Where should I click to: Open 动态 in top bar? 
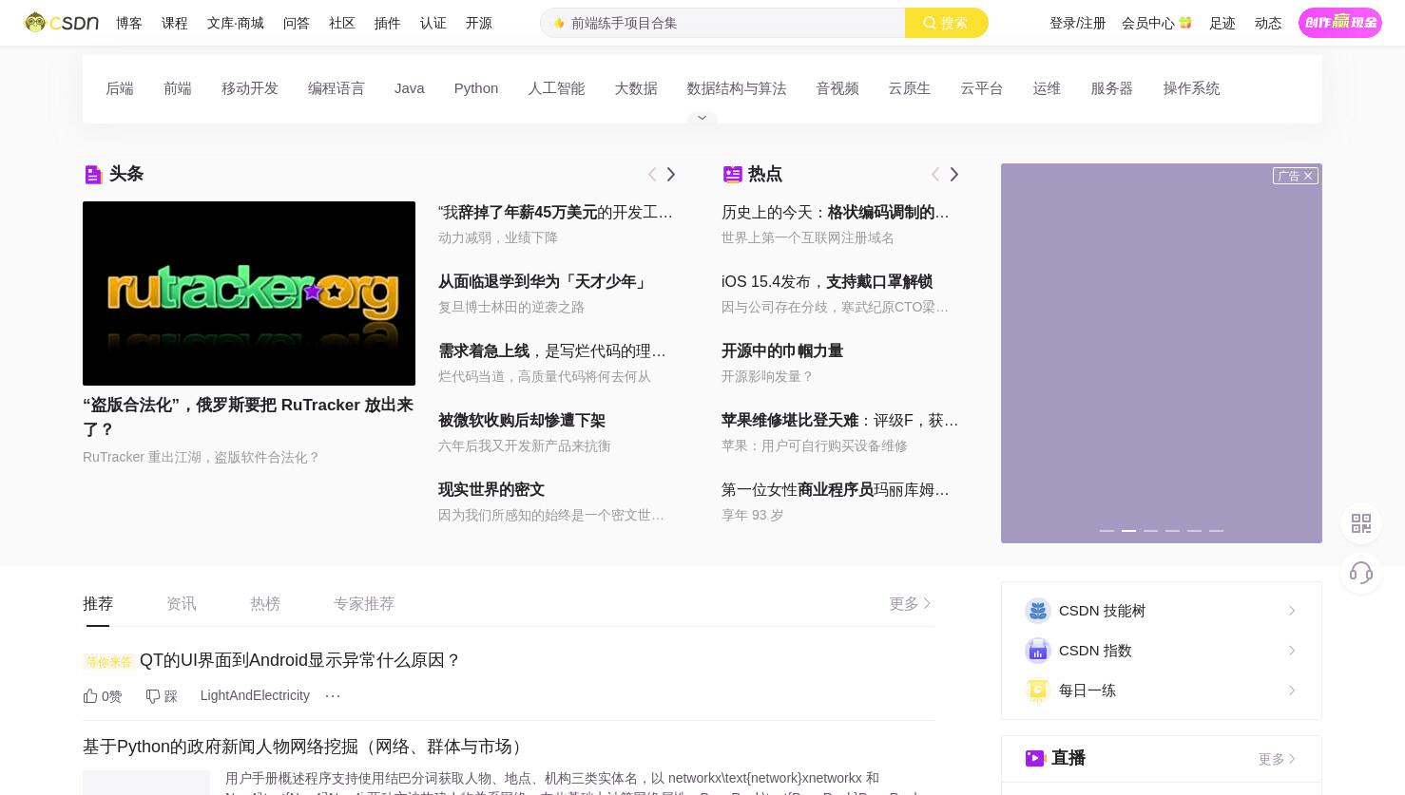[x=1268, y=23]
